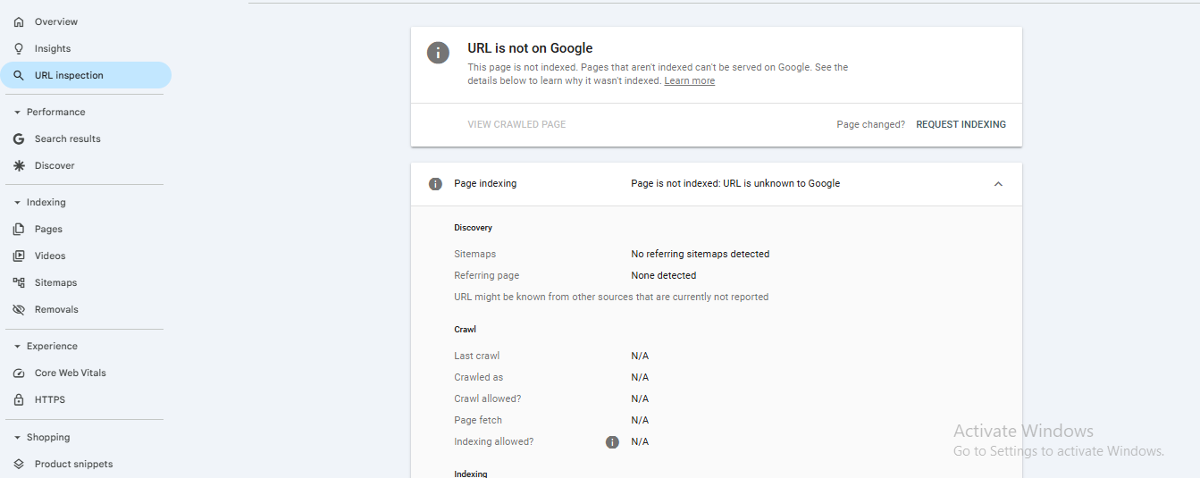Open the HTTPS report
The height and width of the screenshot is (478, 1200).
click(x=86, y=399)
